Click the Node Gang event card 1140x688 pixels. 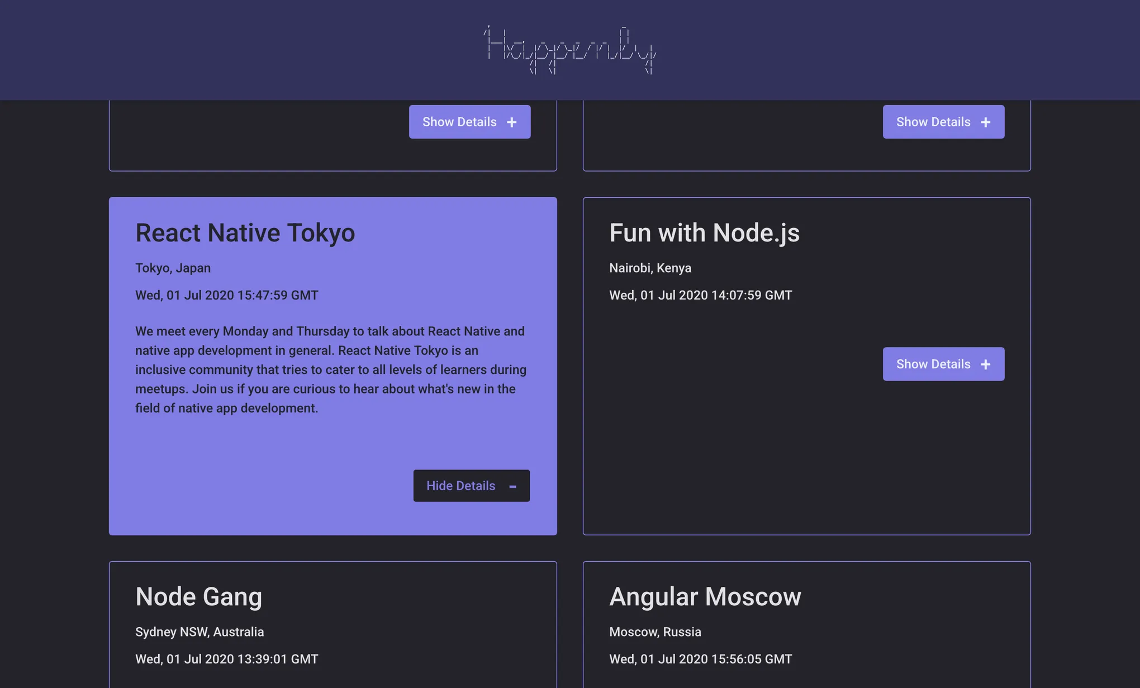point(332,620)
